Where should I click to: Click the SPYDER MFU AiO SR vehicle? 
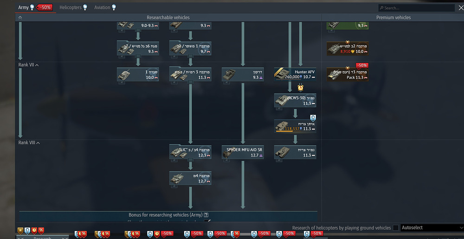pos(243,152)
